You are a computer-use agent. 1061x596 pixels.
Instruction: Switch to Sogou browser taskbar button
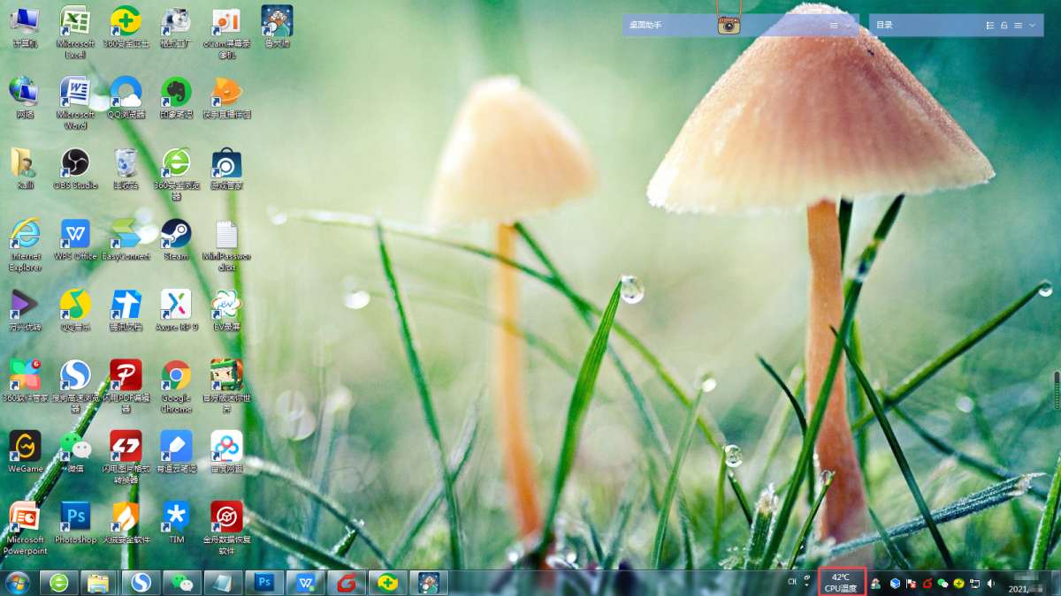(140, 583)
